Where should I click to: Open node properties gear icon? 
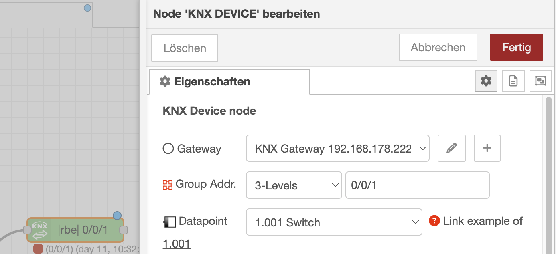click(x=486, y=81)
